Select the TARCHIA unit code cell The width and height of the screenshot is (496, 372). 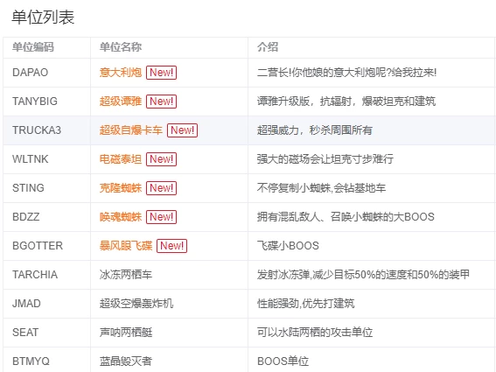tap(47, 275)
